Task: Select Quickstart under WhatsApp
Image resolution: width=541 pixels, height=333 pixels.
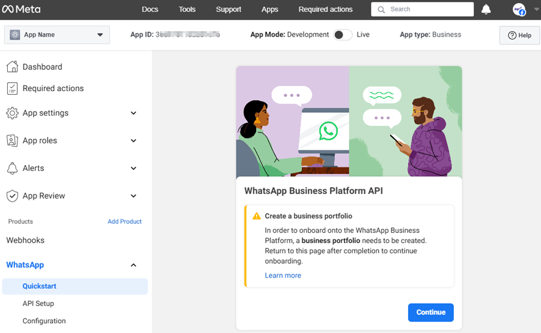Action: [x=75, y=286]
